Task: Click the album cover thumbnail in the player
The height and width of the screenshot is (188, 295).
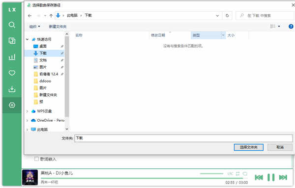Action: point(30,178)
